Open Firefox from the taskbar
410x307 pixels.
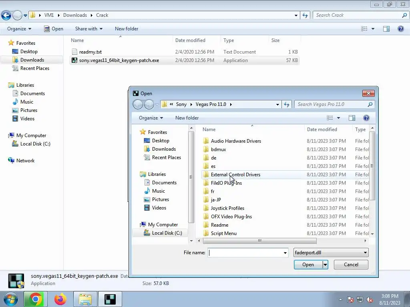click(60, 299)
